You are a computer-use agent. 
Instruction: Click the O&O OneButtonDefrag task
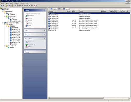pyautogui.click(x=34, y=13)
